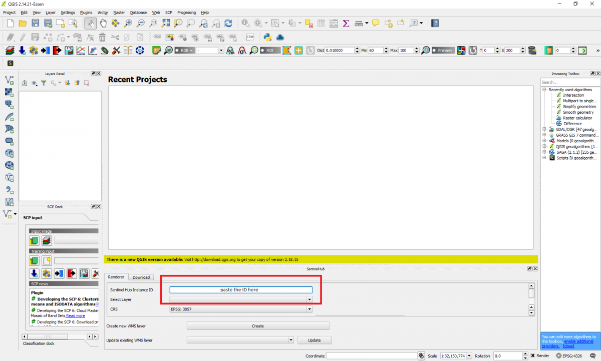Open the Help contents icon
601x361 pixels.
point(435,23)
